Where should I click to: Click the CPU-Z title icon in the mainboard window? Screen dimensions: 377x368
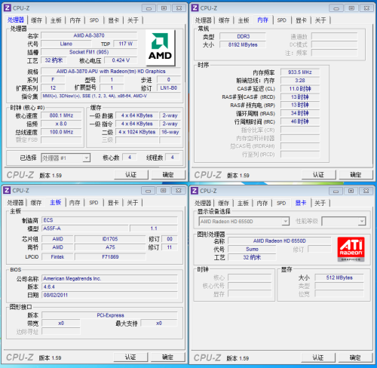coord(7,190)
